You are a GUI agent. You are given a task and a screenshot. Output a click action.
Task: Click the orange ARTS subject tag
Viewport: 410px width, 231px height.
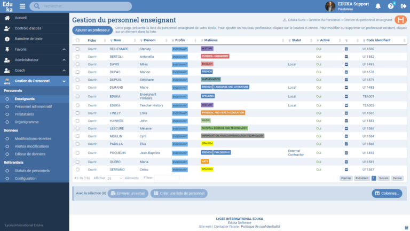coord(205,161)
